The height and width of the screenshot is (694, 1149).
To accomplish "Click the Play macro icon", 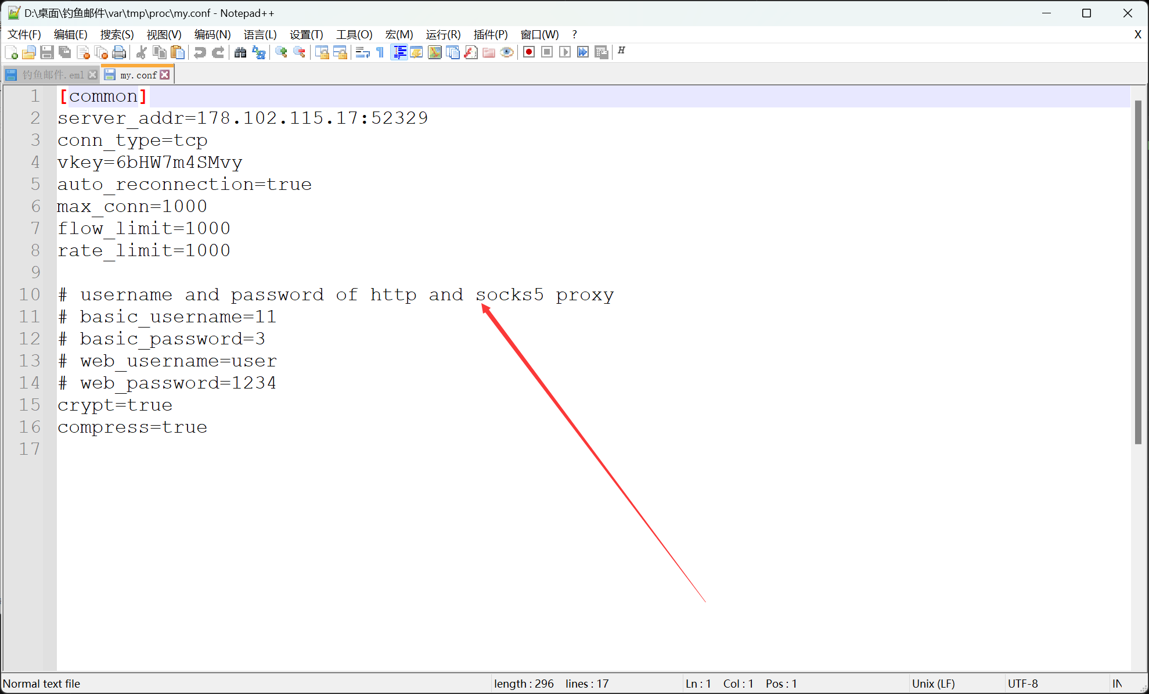I will [565, 52].
